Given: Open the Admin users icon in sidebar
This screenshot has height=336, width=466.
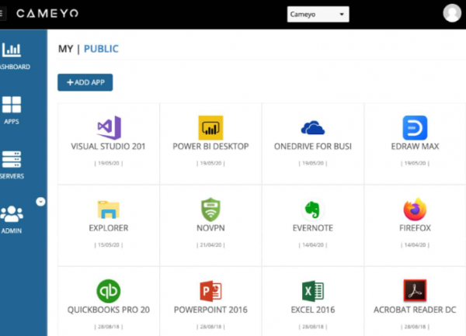Looking at the screenshot, I should click(12, 214).
